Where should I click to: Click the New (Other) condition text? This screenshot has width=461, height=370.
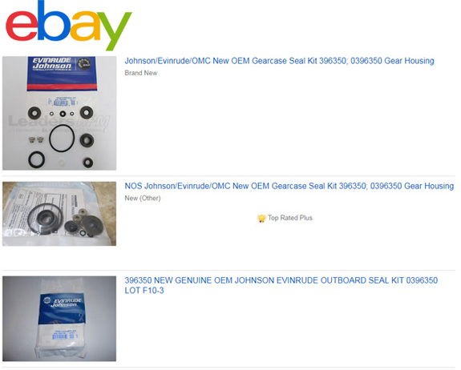(143, 199)
